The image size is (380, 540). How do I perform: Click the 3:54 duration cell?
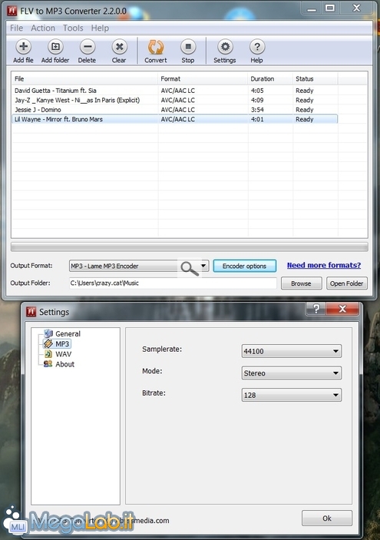tap(257, 110)
